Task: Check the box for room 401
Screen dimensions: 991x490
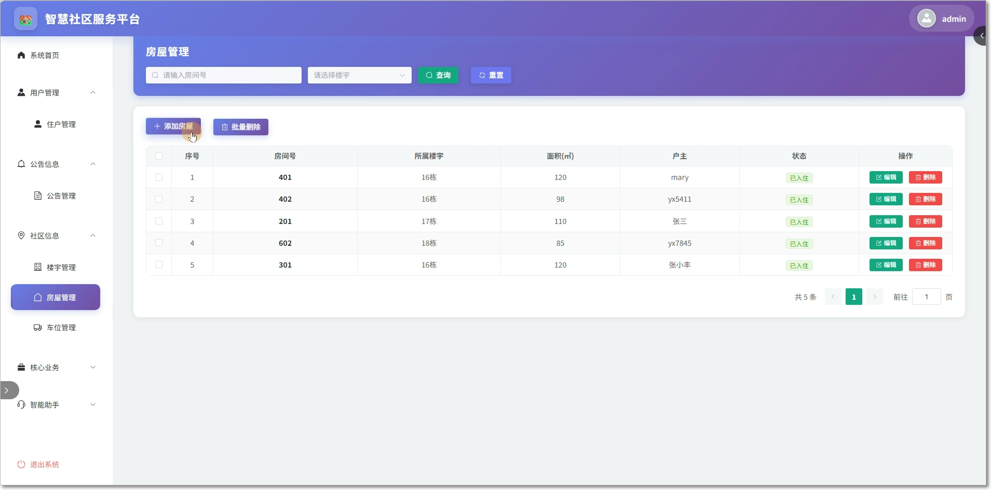Action: pyautogui.click(x=159, y=177)
